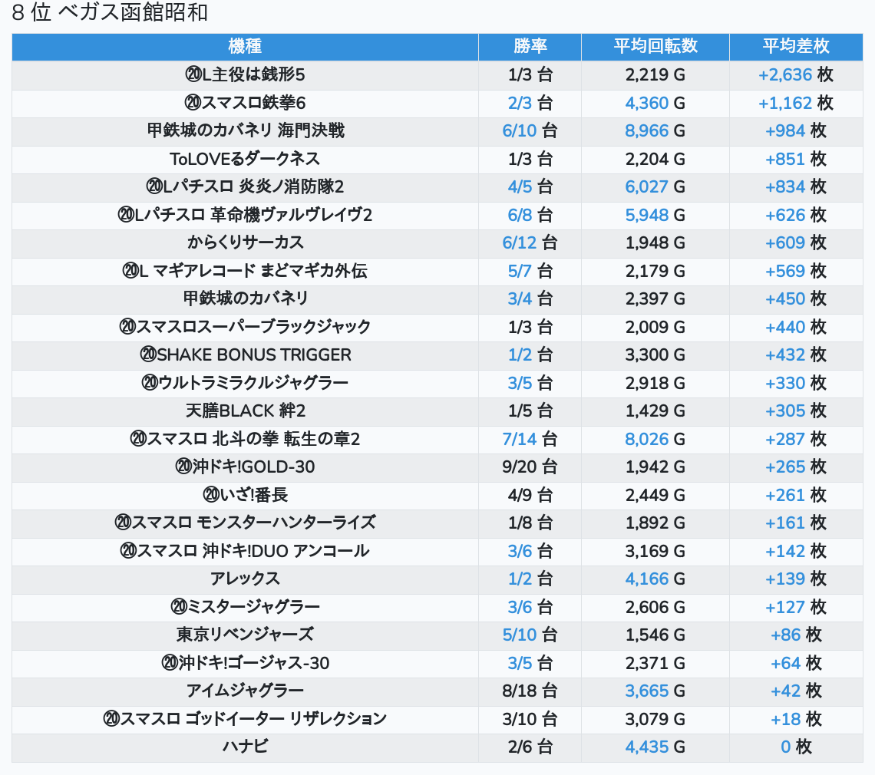Click the アイムジャグラー machine name
The width and height of the screenshot is (875, 775).
pos(245,691)
